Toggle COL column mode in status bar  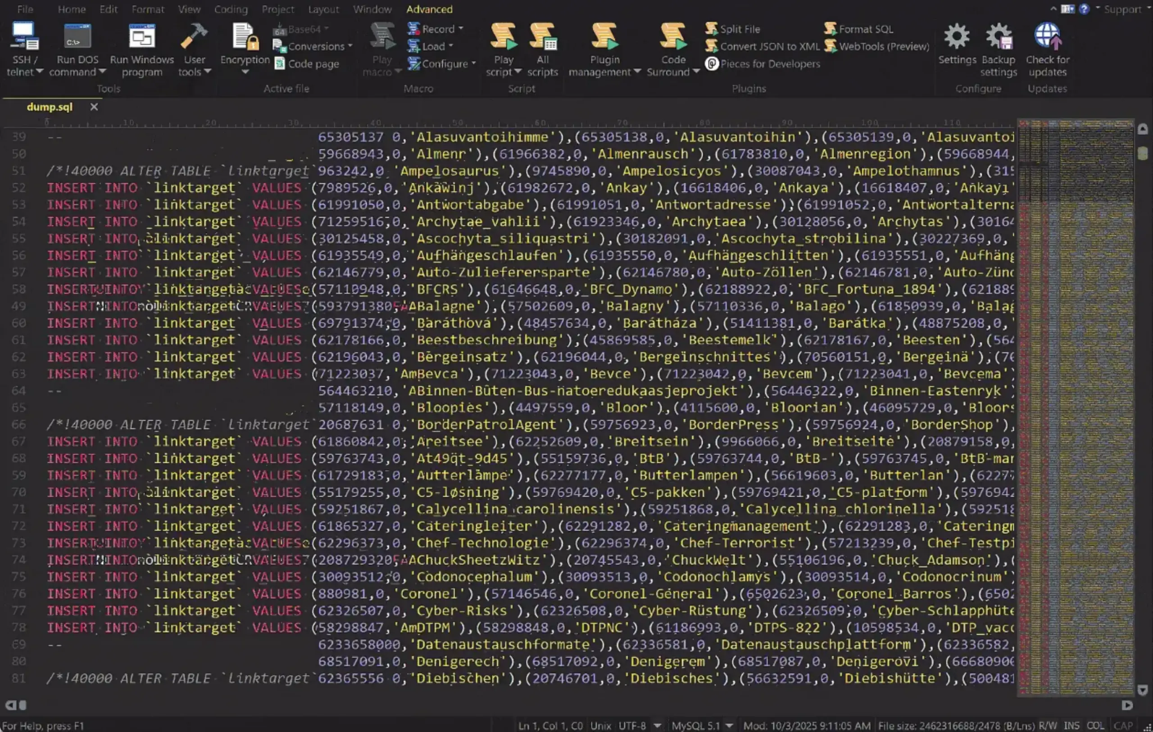[1095, 726]
